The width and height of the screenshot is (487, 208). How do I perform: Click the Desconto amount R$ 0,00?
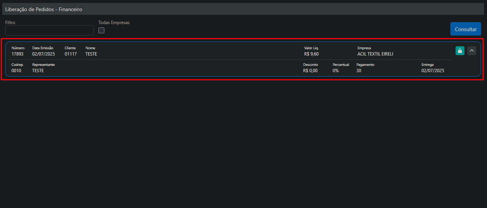(x=310, y=71)
